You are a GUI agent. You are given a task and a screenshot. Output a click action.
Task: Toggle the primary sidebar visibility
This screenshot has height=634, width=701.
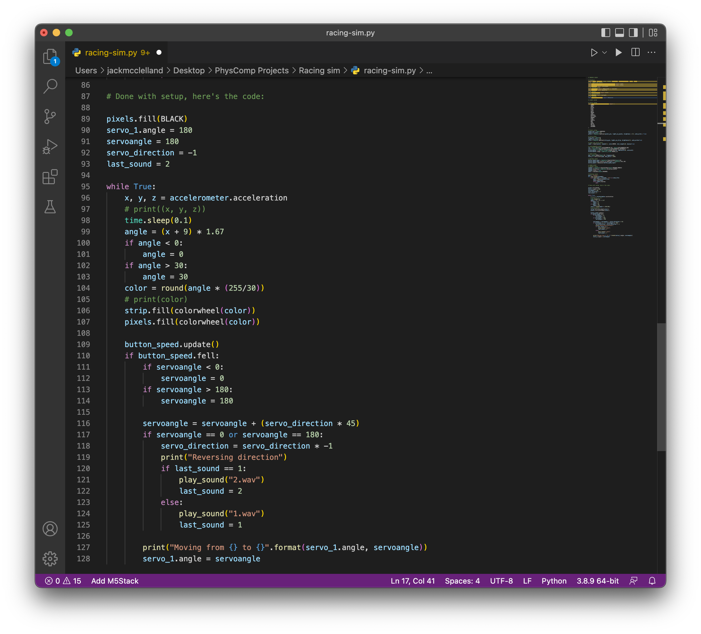click(x=606, y=32)
